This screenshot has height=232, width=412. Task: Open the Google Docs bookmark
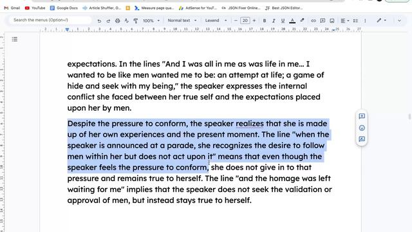click(x=64, y=8)
